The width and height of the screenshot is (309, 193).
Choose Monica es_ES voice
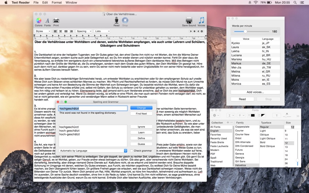pos(255,84)
